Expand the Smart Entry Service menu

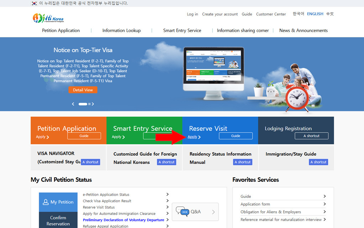pos(182,31)
